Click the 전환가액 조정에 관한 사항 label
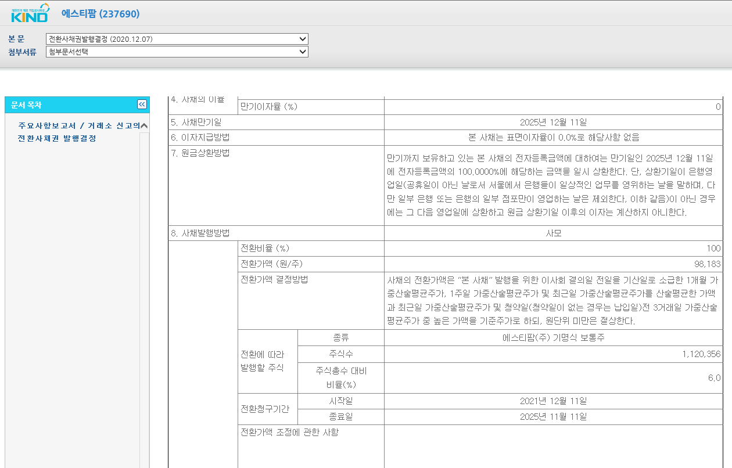 pos(289,433)
